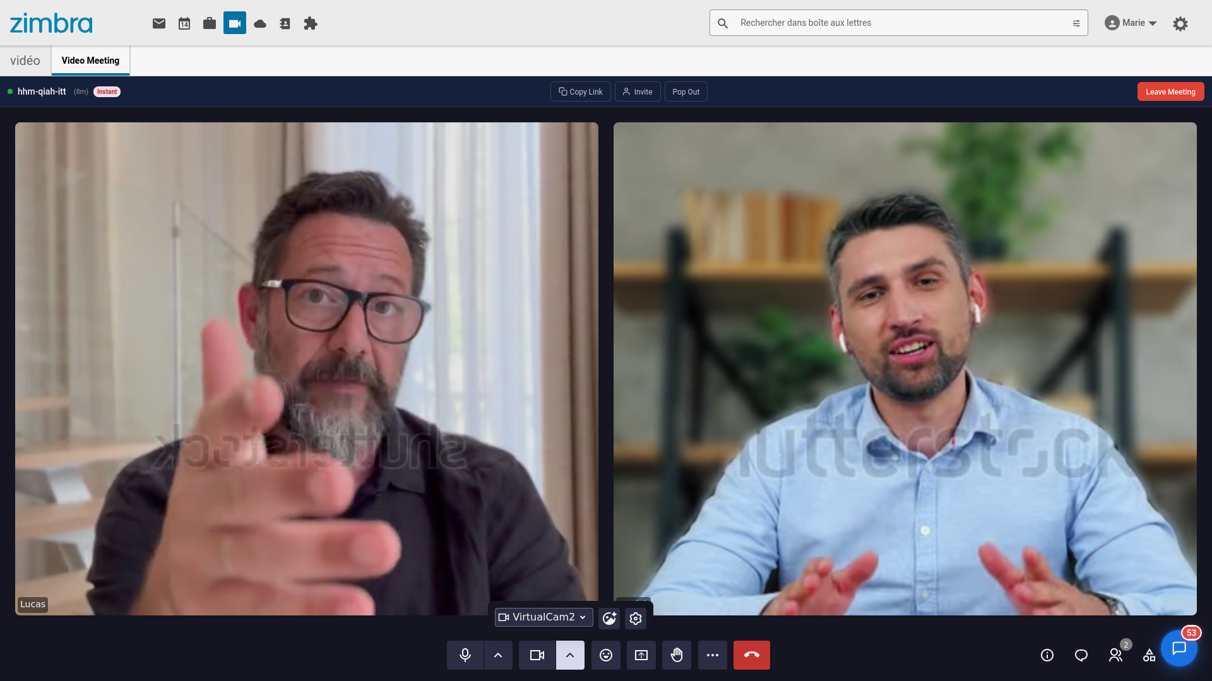The image size is (1212, 681).
Task: Open the VirtualCam2 camera selector
Action: pyautogui.click(x=543, y=617)
